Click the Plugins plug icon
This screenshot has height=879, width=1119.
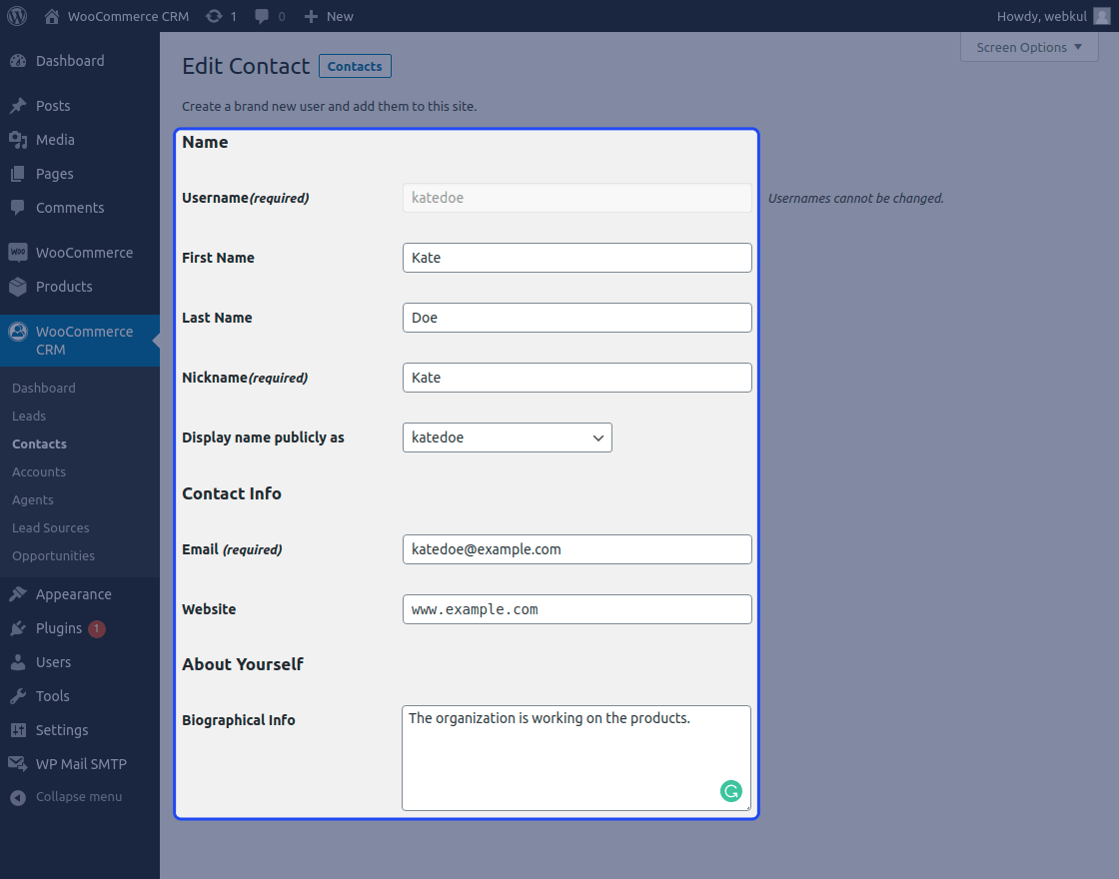tap(18, 628)
